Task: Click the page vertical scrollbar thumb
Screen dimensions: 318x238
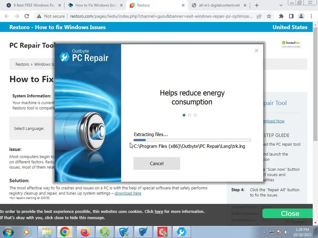Action: tap(315, 84)
